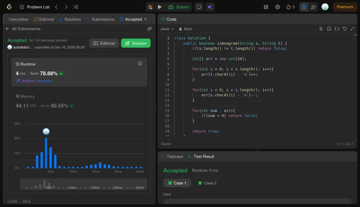Open the layout grid icon
This screenshot has height=207, width=360.
tap(266, 7)
